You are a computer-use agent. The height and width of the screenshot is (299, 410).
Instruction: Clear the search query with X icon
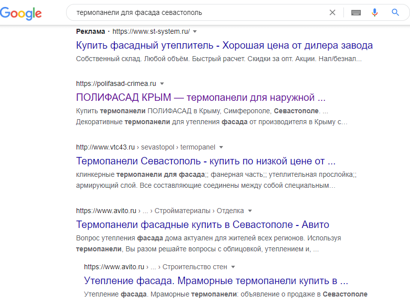[332, 12]
